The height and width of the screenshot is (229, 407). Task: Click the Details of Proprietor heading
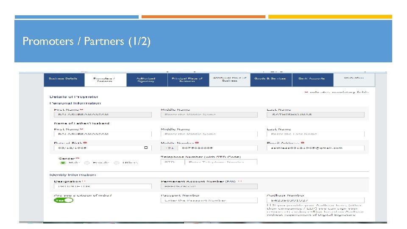click(x=74, y=97)
